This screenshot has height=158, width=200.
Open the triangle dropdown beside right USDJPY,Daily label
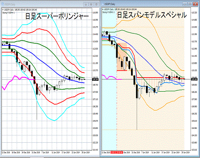coord(103,9)
